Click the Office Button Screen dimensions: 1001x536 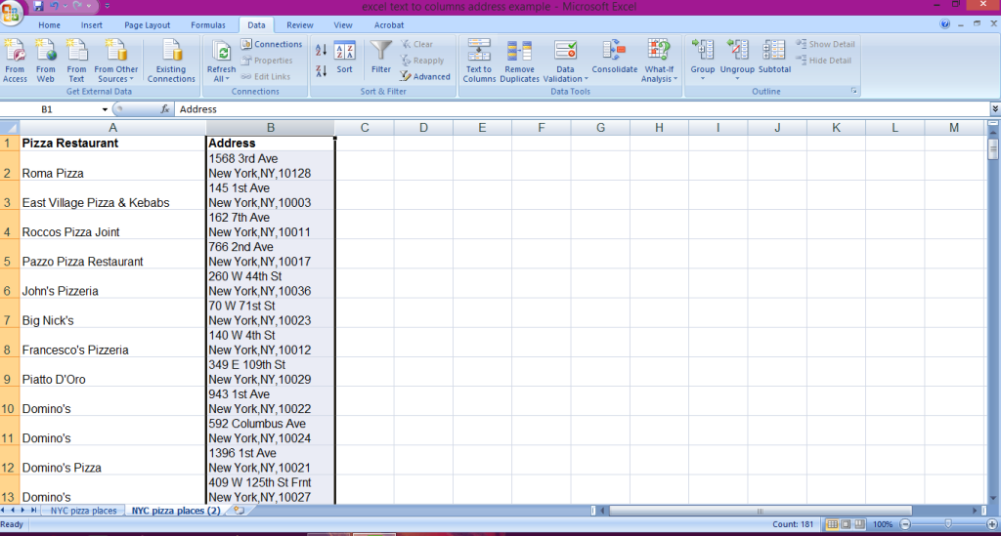[x=11, y=12]
